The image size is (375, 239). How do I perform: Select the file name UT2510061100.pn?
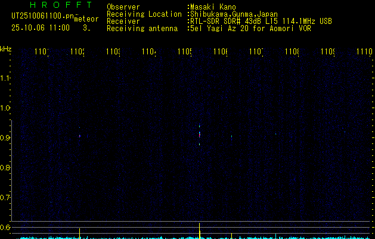point(42,16)
